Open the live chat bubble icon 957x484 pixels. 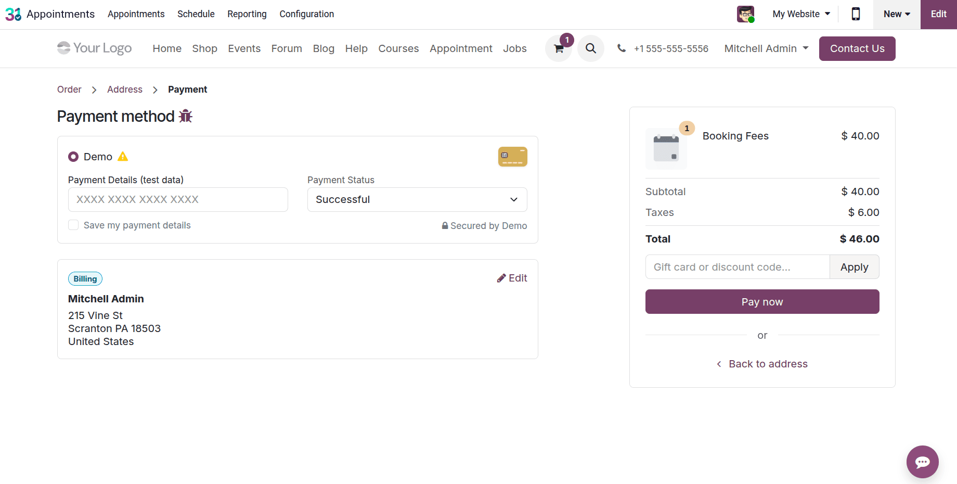[923, 462]
